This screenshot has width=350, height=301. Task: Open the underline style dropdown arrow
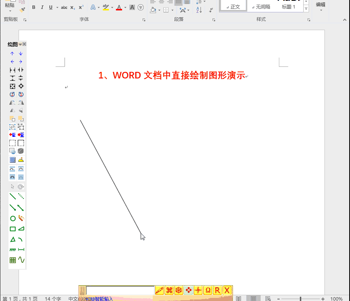57,8
